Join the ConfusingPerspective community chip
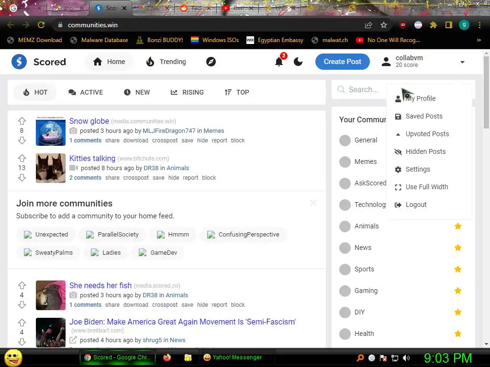Screen dimensions: 490x367 pos(243,235)
